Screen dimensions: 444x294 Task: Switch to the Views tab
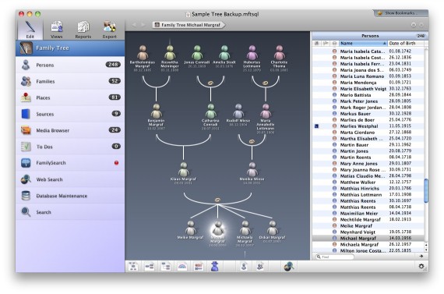pos(57,30)
